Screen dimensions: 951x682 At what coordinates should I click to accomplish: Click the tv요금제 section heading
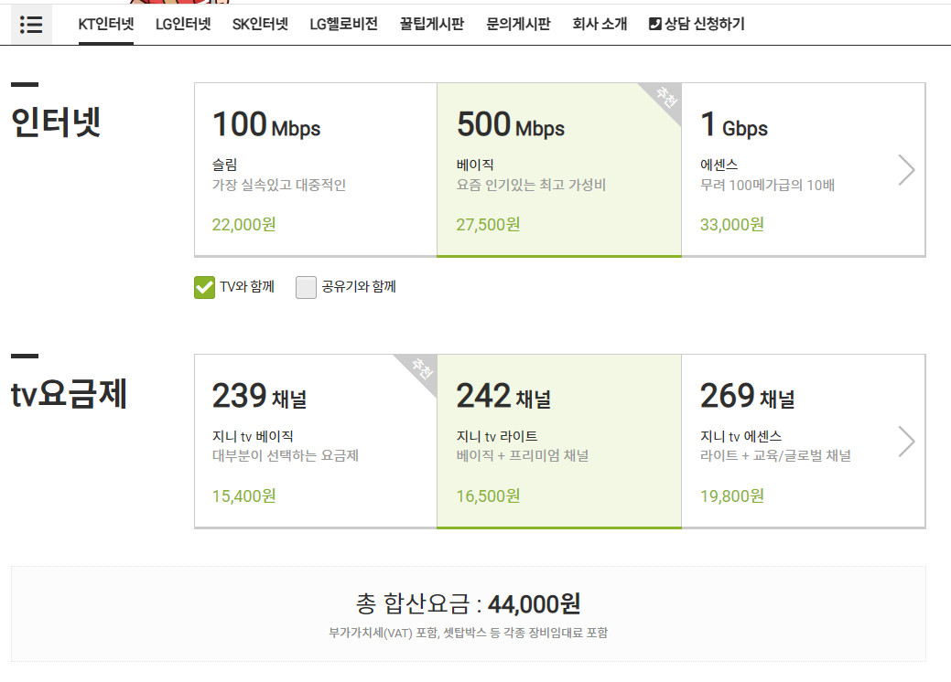[x=70, y=394]
